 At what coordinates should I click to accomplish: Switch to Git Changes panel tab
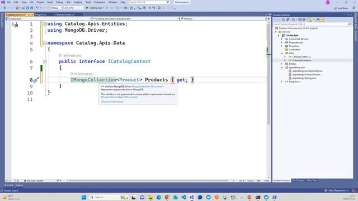point(298,180)
